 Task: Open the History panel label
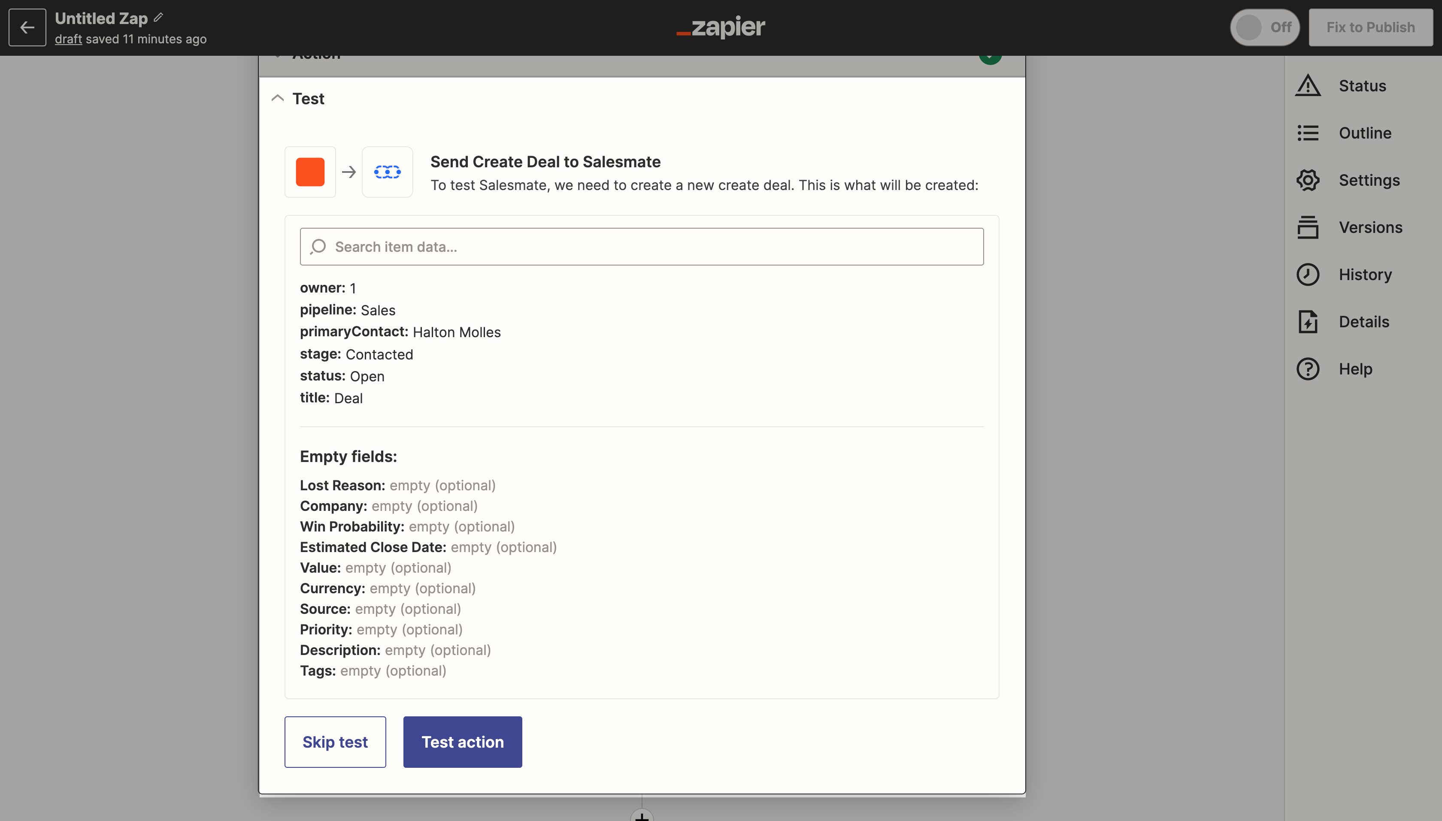[x=1365, y=275]
